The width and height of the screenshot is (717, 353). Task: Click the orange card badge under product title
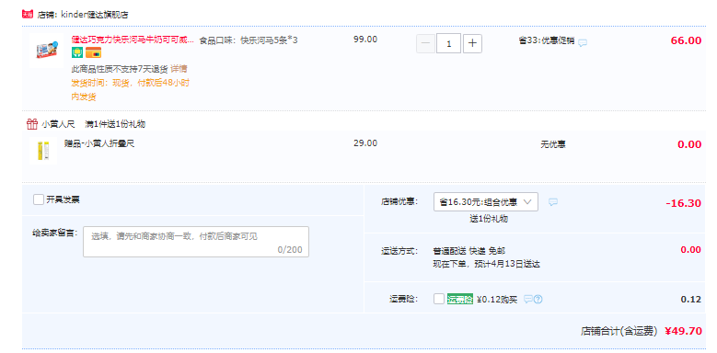pos(93,53)
